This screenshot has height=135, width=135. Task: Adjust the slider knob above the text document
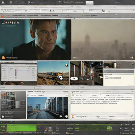coord(111,91)
